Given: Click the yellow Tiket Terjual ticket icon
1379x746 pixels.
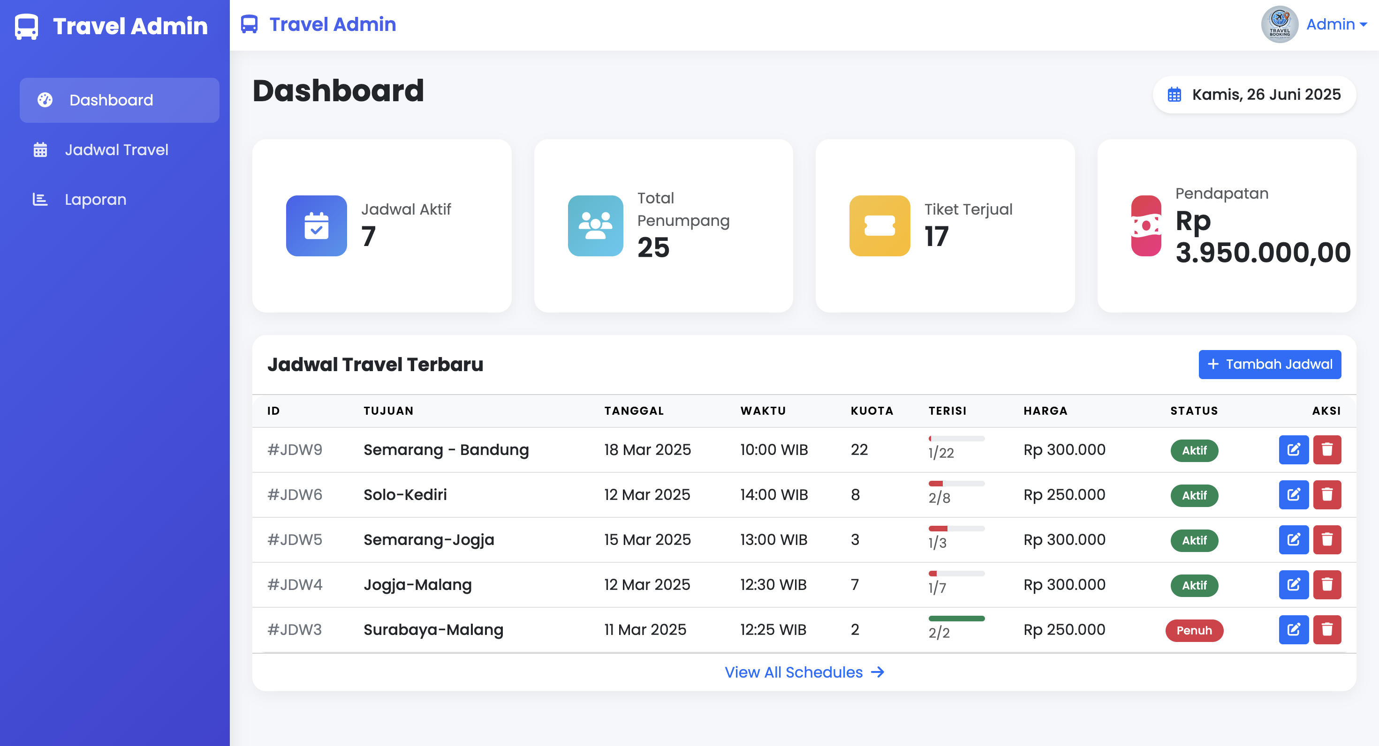Looking at the screenshot, I should (879, 226).
